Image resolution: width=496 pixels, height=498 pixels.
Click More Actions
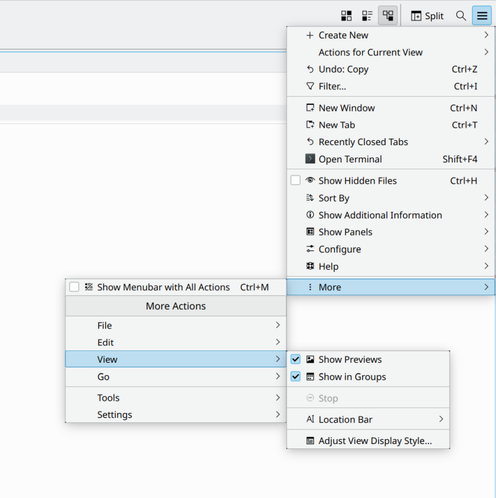pyautogui.click(x=175, y=306)
